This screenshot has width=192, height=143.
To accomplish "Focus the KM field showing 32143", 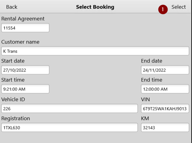I will pyautogui.click(x=165, y=128).
